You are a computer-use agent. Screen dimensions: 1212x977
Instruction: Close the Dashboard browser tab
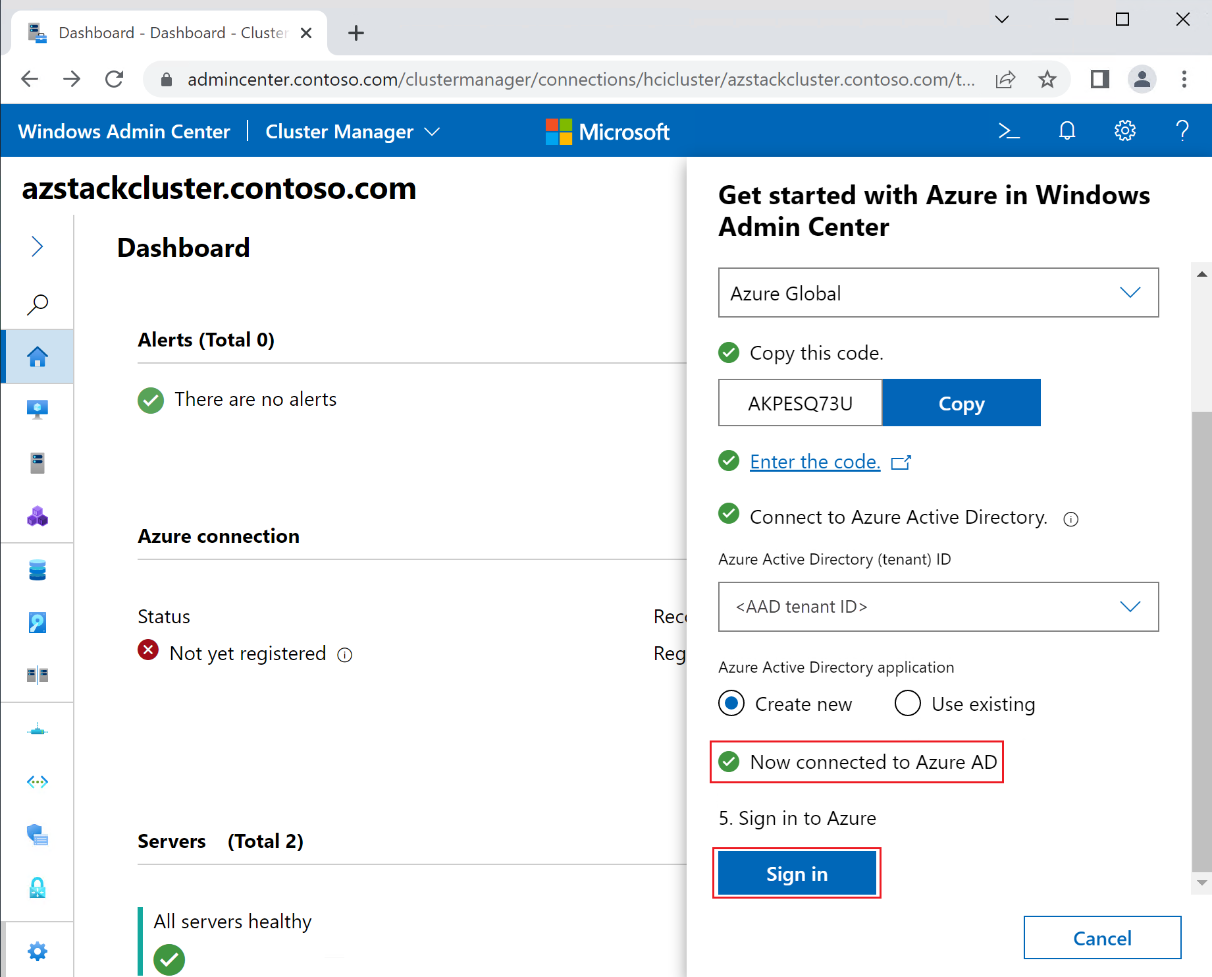tap(306, 33)
